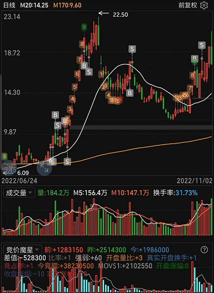This screenshot has width=214, height=293.
Task: Click 今:+1986000 value
Action: click(150, 250)
